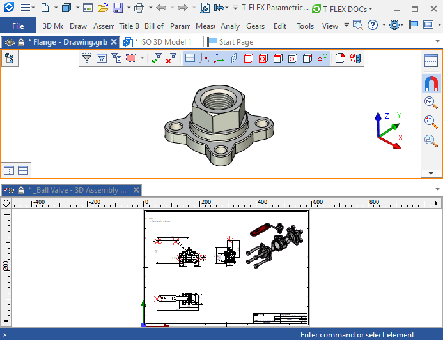Click the vertical ruler down scroll arrow
The width and height of the screenshot is (443, 340).
point(6,321)
